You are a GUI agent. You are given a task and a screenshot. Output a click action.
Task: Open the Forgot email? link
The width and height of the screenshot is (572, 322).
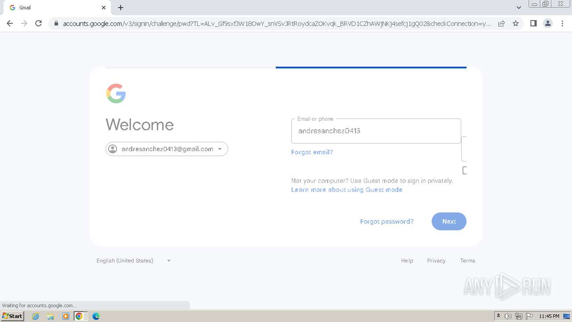312,152
